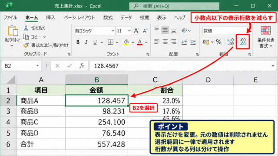Viewport: 278px width, 156px height.
Task: Click formula bar confirm checkmark
Action: [69, 66]
